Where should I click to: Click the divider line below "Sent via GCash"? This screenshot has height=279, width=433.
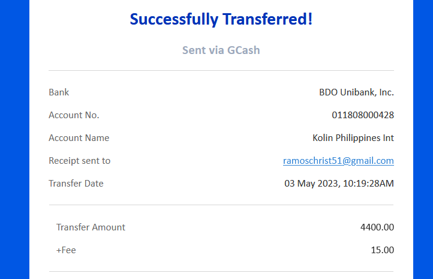pos(221,71)
